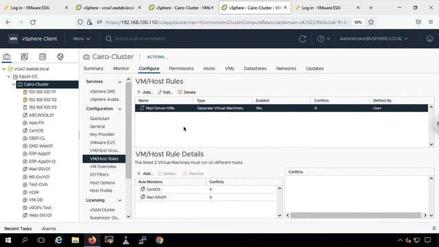This screenshot has height=247, width=439.
Task: Open Hosts and Clusters inventory view icon
Action: [7, 57]
